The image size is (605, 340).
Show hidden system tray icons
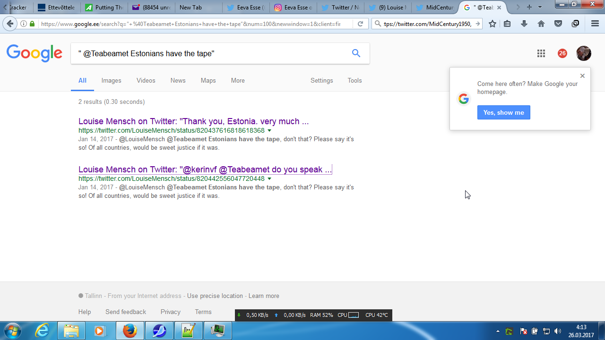(498, 331)
